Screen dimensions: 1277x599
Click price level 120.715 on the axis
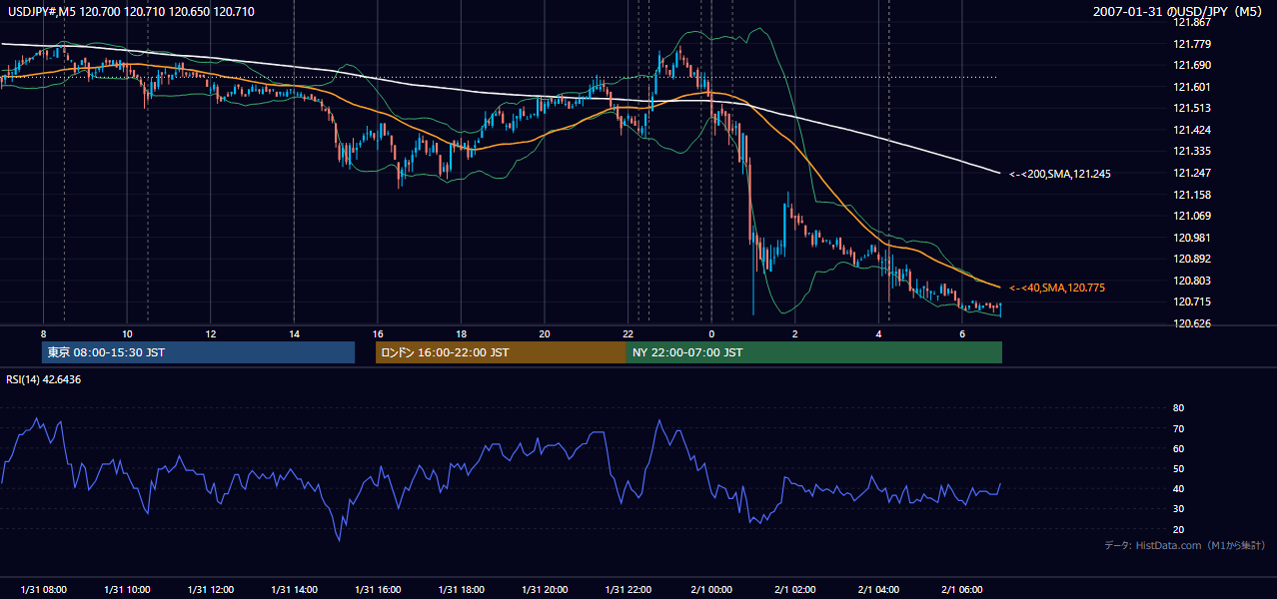tap(1193, 302)
